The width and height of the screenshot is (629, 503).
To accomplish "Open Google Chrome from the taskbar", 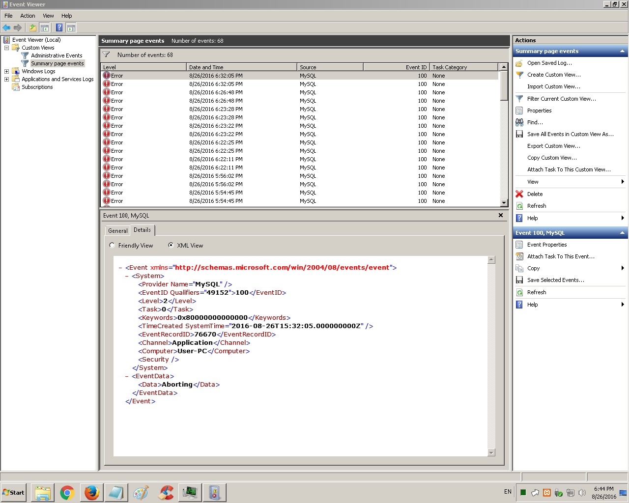I will [x=67, y=493].
